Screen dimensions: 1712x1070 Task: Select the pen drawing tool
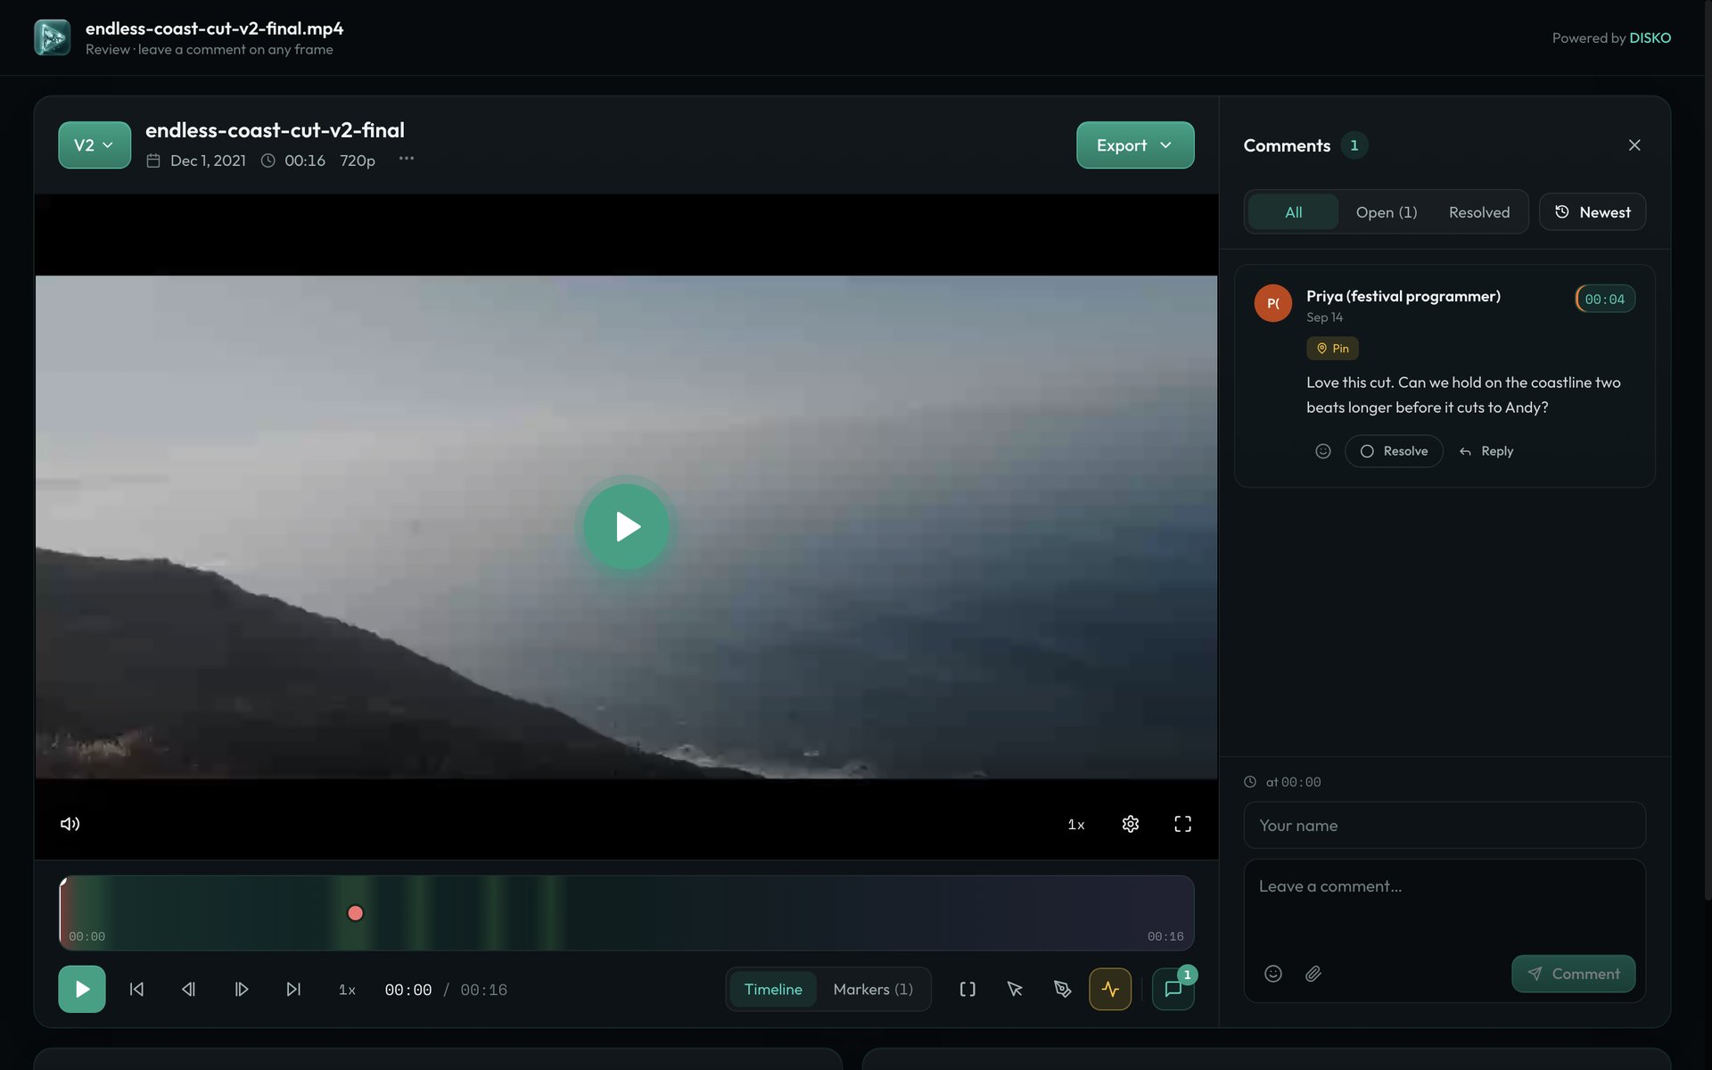[x=1062, y=989]
